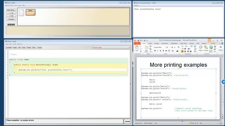The width and height of the screenshot is (225, 126).
Task: Click the hollow inheritance arrow button in BlueJ
Action: tap(11, 16)
